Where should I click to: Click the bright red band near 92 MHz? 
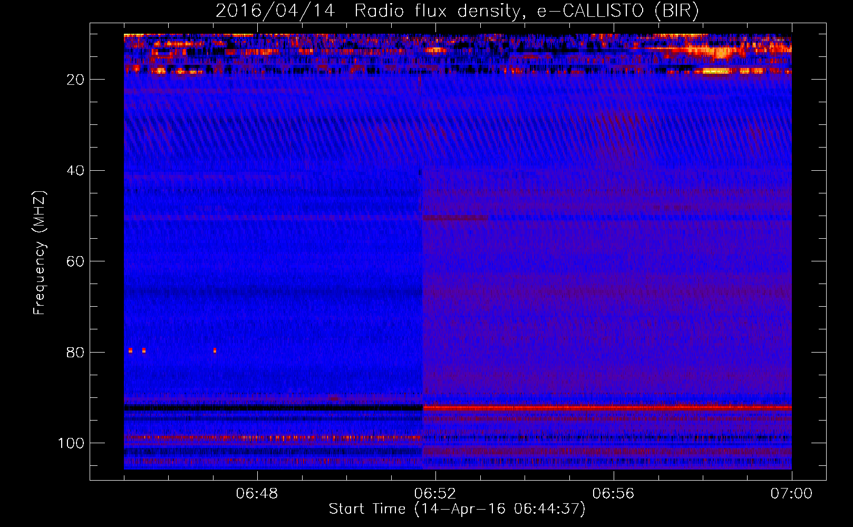(607, 408)
